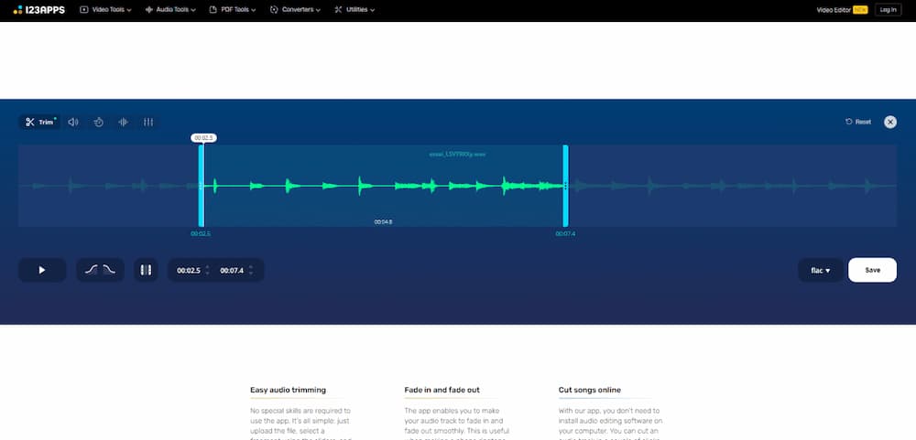Increase start time with up arrow
This screenshot has width=916, height=440.
[x=207, y=267]
